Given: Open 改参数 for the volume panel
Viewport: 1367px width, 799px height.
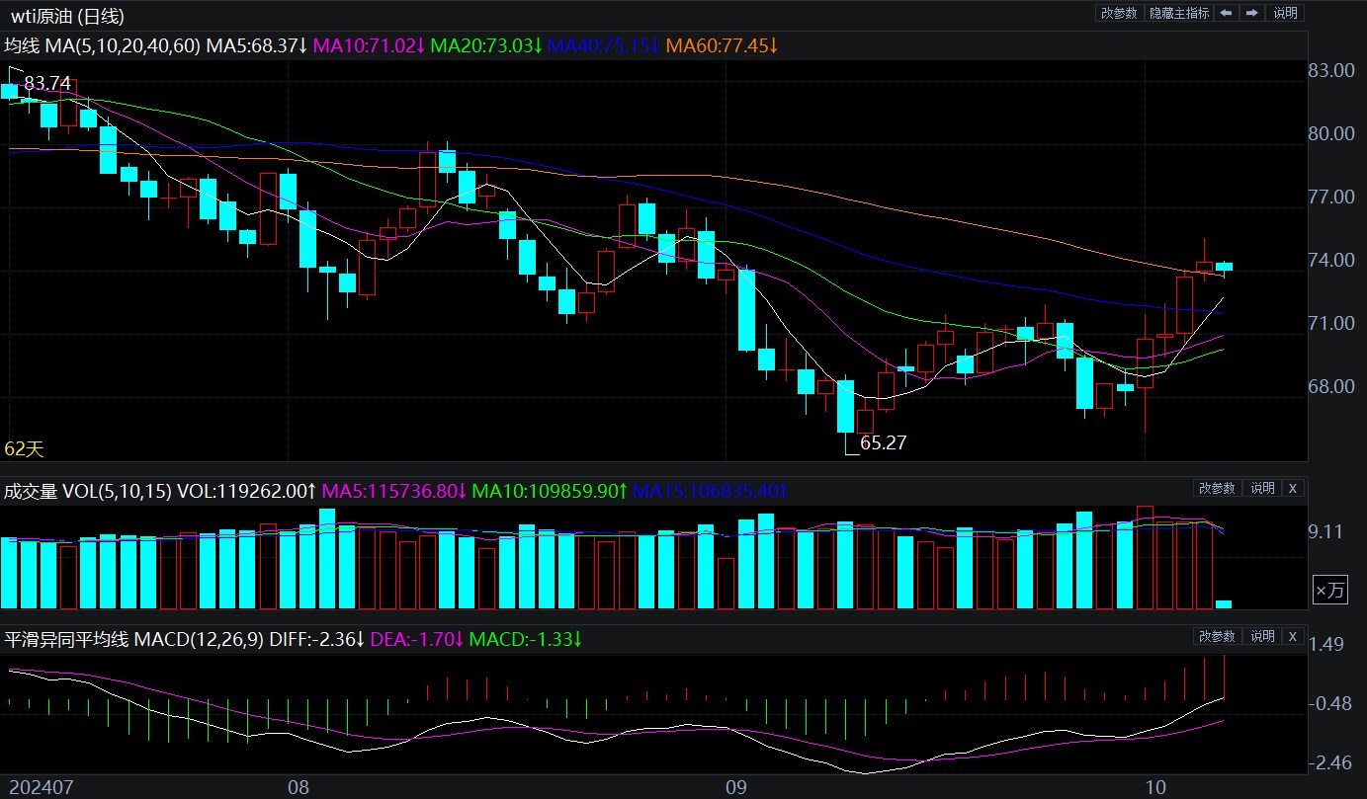Looking at the screenshot, I should (1218, 488).
